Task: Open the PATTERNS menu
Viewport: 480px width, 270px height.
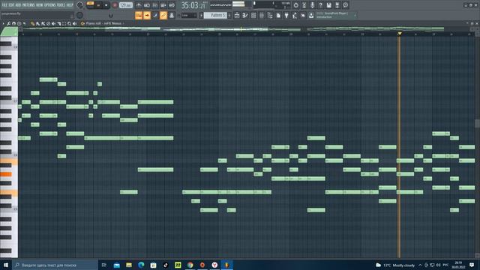Action: (x=28, y=5)
